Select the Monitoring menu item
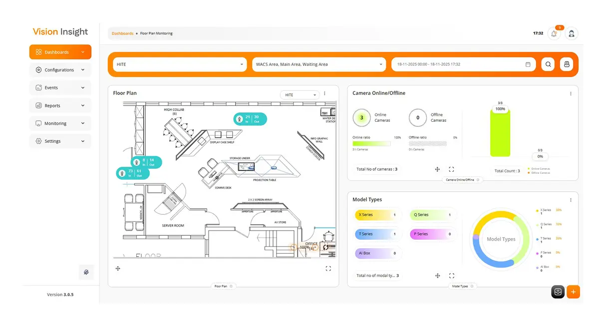Image resolution: width=606 pixels, height=326 pixels. 60,123
